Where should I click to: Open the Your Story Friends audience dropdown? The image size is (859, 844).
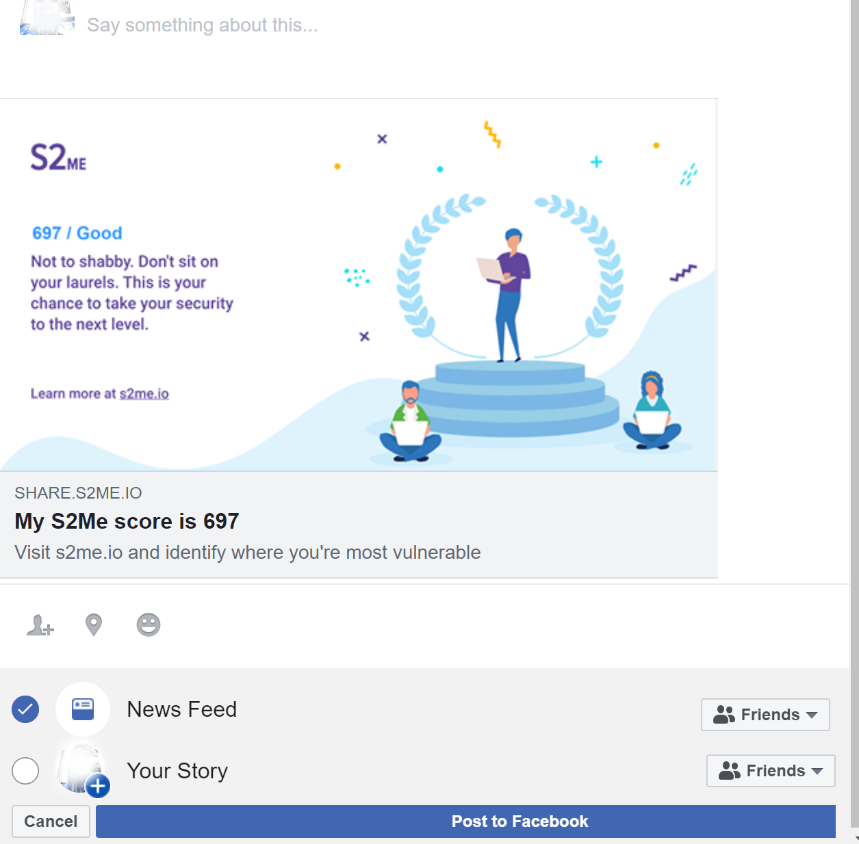tap(771, 771)
